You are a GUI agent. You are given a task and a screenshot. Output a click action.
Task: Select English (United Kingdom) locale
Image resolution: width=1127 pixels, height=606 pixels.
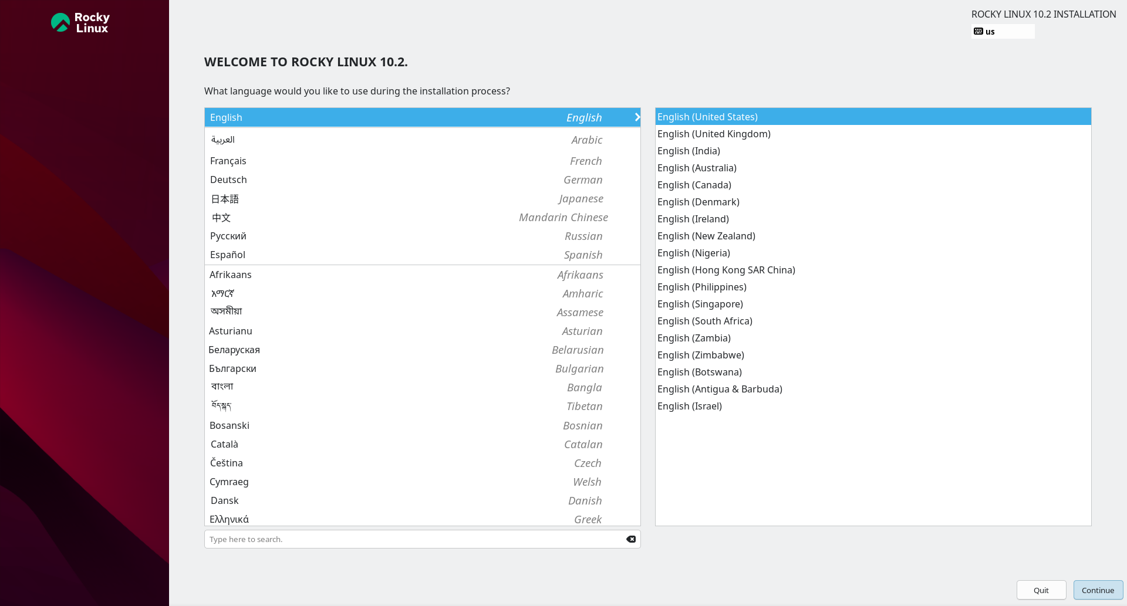tap(873, 134)
